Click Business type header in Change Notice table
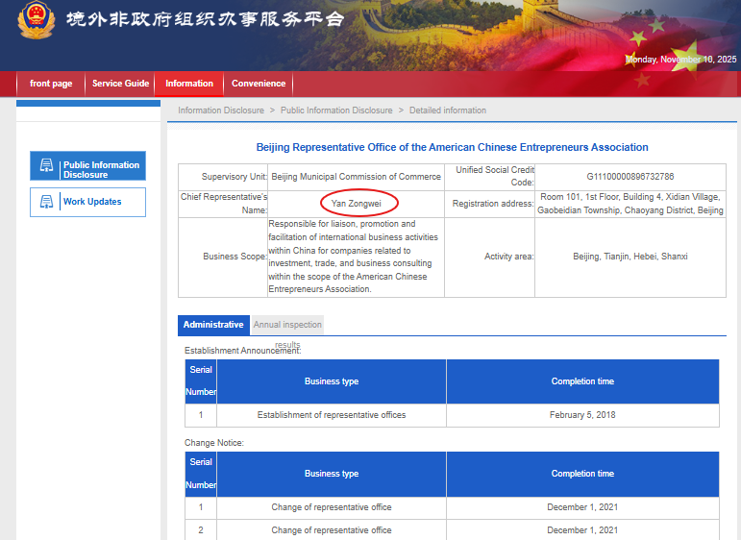 coord(332,474)
